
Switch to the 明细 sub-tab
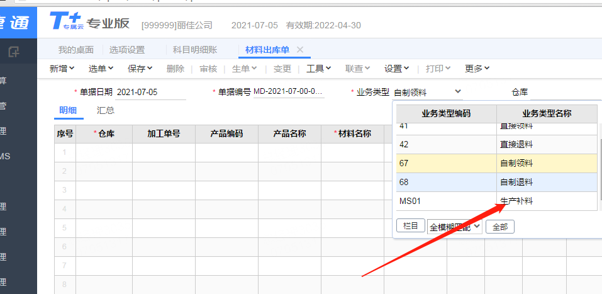point(68,111)
